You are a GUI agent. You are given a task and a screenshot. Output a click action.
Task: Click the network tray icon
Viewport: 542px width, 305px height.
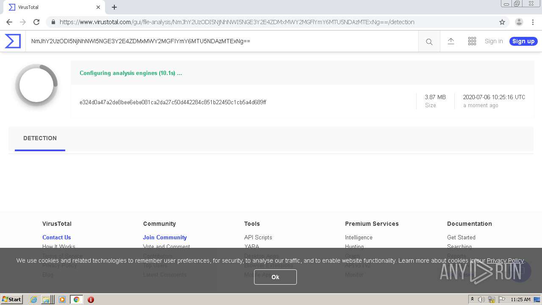point(492,299)
